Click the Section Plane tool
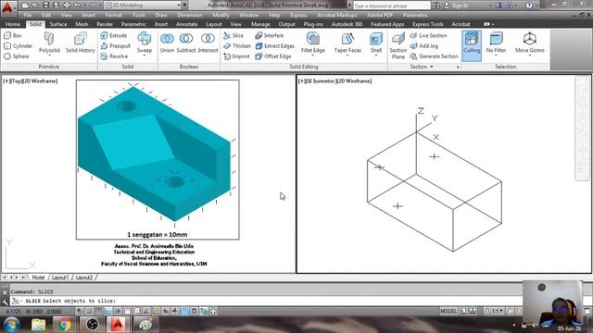The width and height of the screenshot is (593, 333). [397, 46]
